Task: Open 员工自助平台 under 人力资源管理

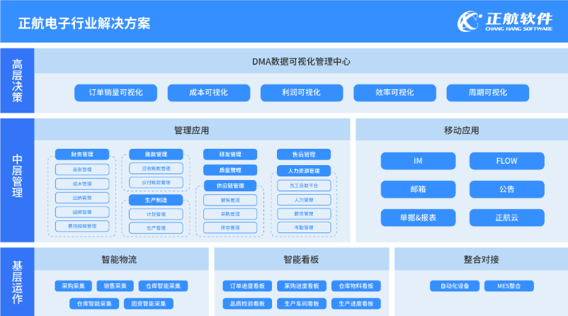Action: [x=304, y=186]
